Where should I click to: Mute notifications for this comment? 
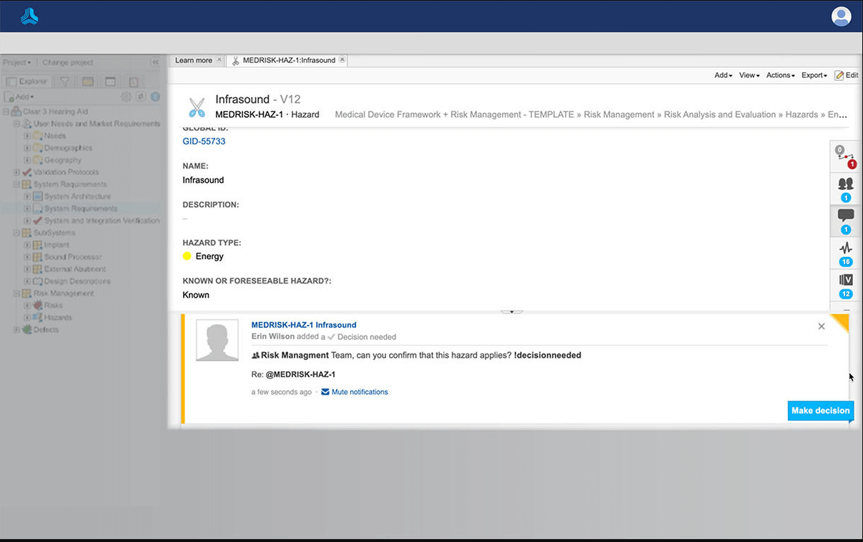pos(359,392)
